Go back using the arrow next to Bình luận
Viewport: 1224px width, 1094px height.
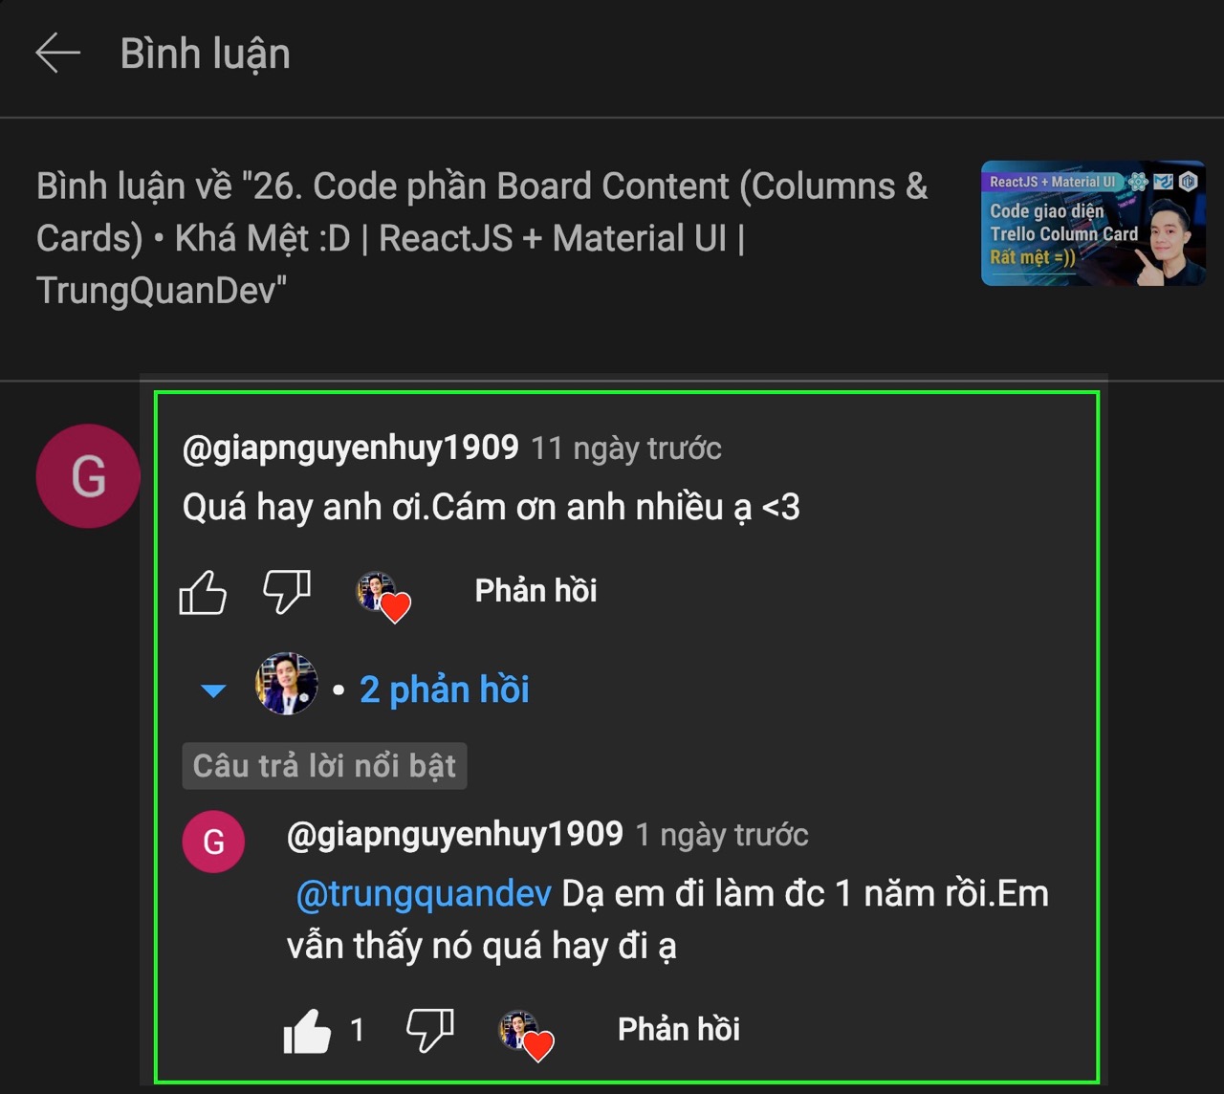pos(57,54)
